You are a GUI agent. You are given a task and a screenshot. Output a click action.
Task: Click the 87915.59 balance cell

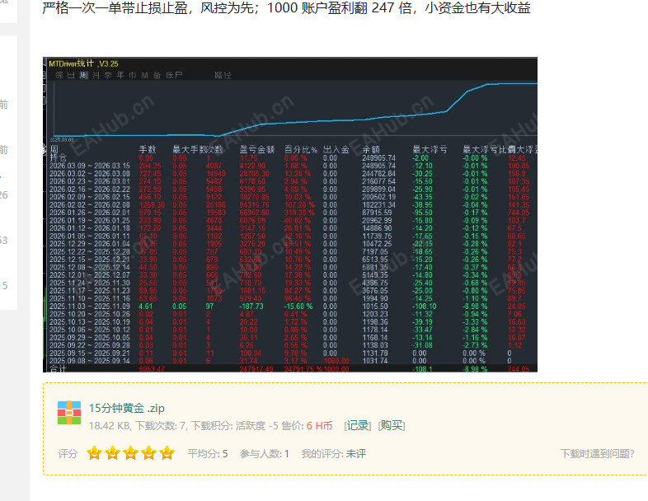pos(377,213)
